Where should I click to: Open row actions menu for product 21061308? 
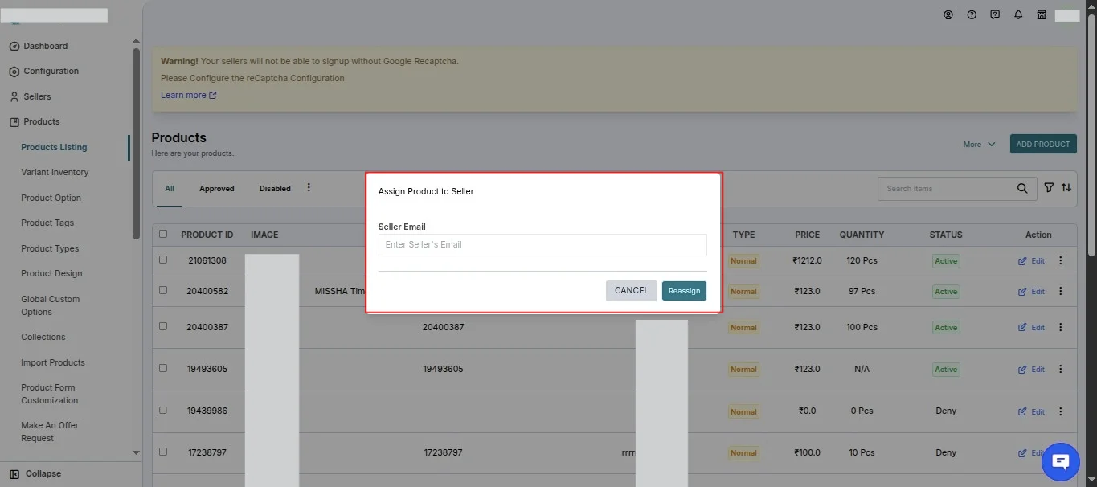coord(1060,260)
